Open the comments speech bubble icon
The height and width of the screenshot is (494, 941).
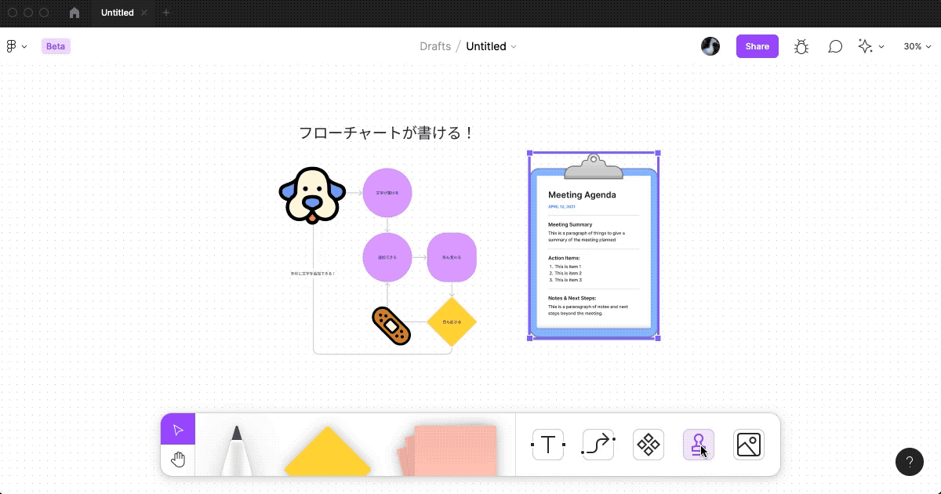pos(835,46)
